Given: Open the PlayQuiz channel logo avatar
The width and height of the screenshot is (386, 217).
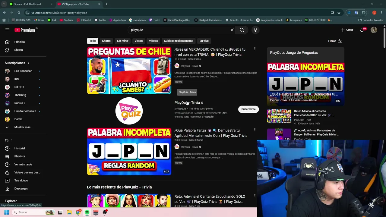Looking at the screenshot, I should click(x=129, y=111).
